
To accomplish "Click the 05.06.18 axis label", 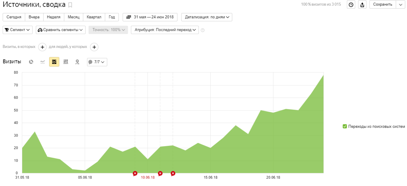I will pyautogui.click(x=85, y=178).
